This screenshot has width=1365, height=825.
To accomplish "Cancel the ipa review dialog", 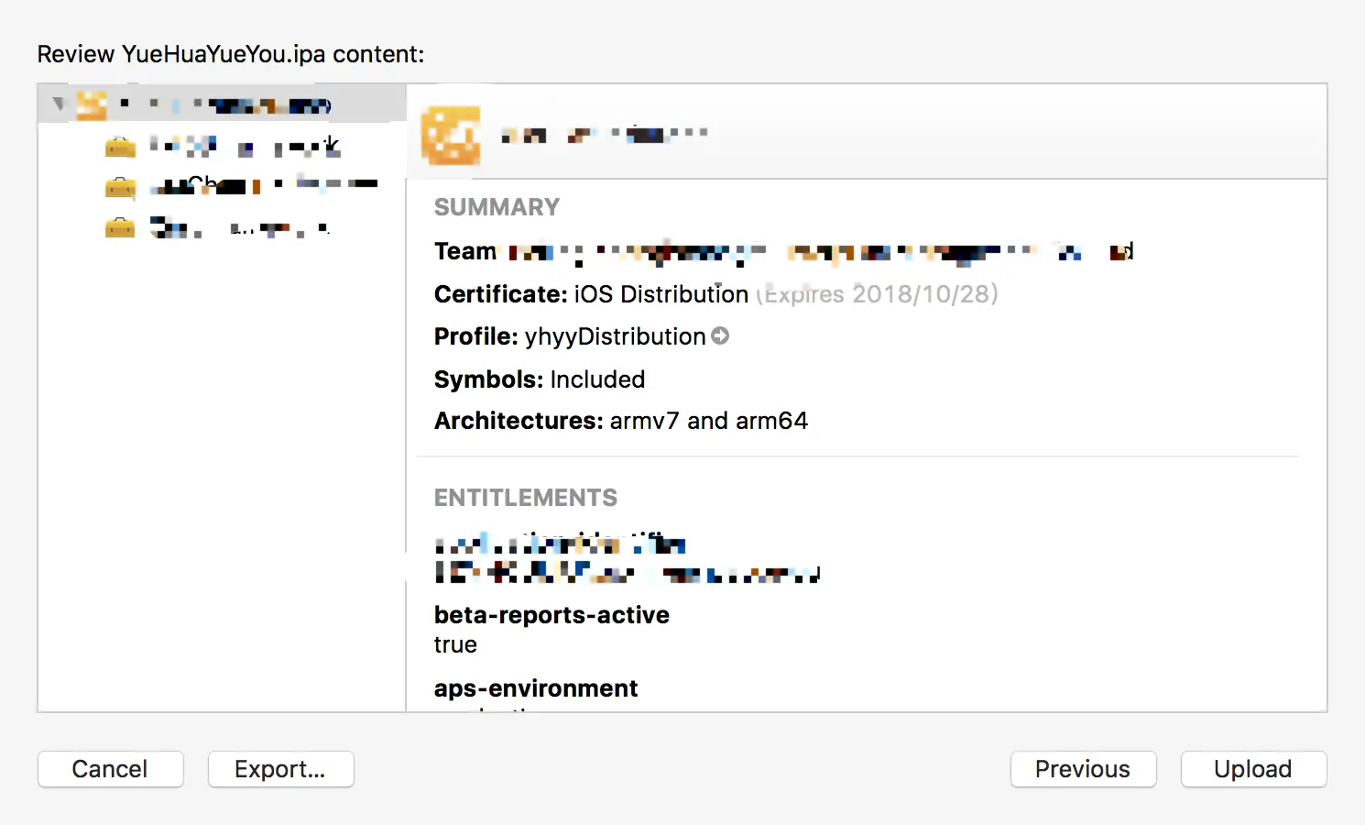I will tap(110, 769).
